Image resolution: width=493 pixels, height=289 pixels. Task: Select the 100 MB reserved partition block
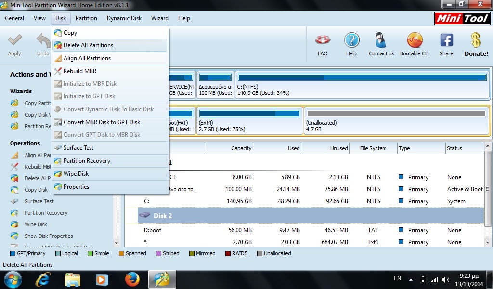click(215, 85)
